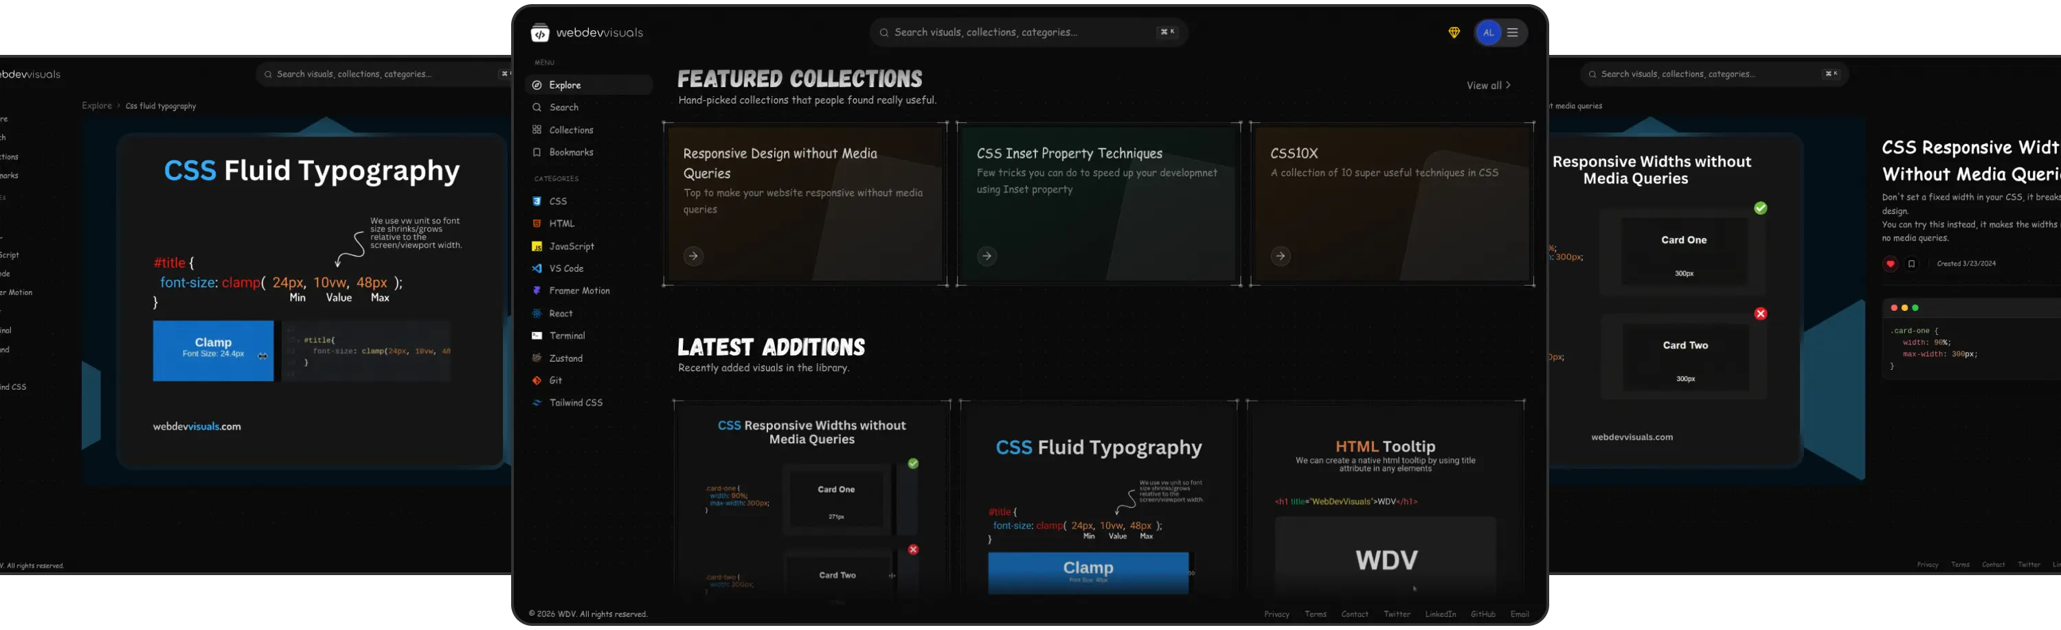The width and height of the screenshot is (2061, 630).
Task: Click Card One box in right window
Action: point(1683,253)
